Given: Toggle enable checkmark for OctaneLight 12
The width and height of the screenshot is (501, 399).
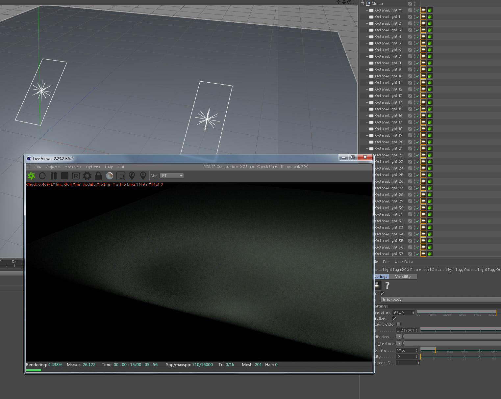Looking at the screenshot, I should click(x=418, y=90).
